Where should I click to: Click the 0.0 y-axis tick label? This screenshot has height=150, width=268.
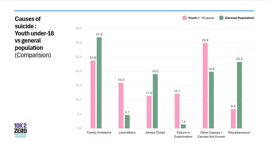pyautogui.click(x=80, y=128)
